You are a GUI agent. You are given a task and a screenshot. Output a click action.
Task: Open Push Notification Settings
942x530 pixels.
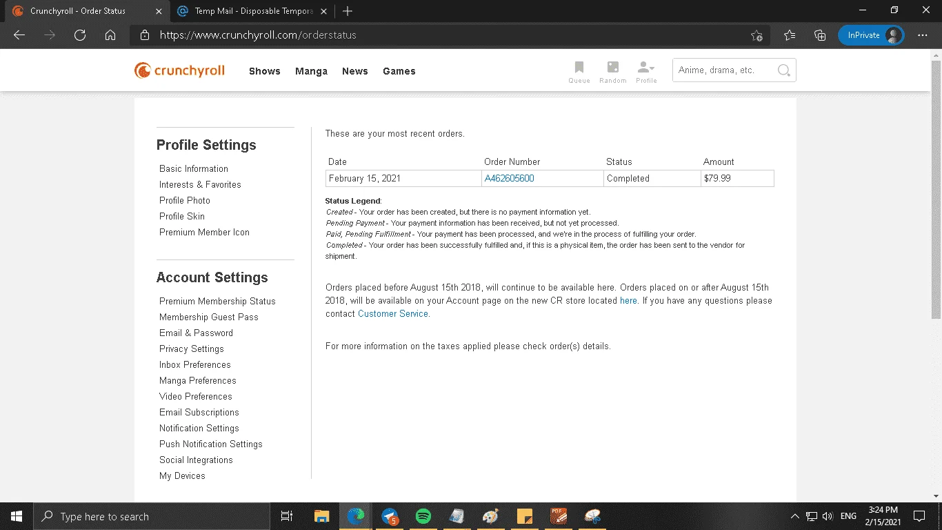pyautogui.click(x=211, y=444)
